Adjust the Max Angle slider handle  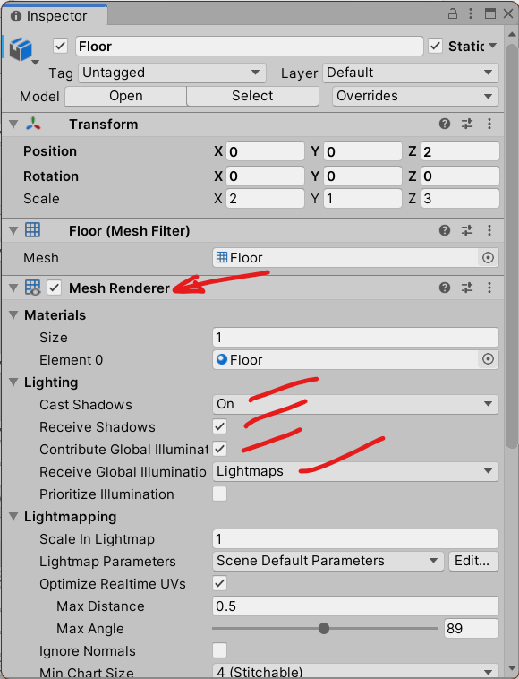coord(324,628)
